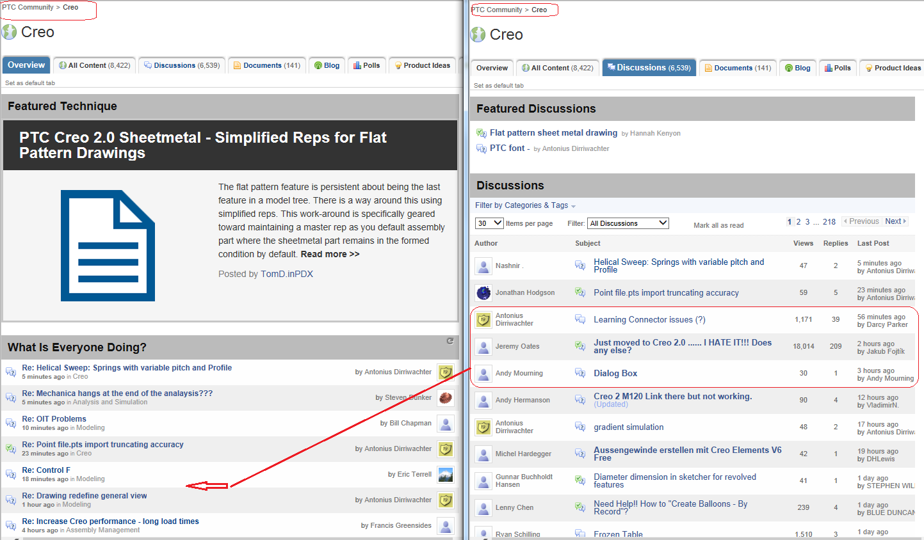924x540 pixels.
Task: Open poster profile TomD.inPDX
Action: tap(287, 274)
